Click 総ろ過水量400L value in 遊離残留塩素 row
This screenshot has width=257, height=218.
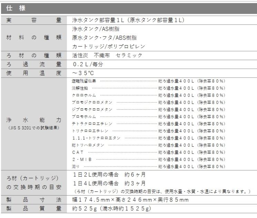(x=176, y=81)
